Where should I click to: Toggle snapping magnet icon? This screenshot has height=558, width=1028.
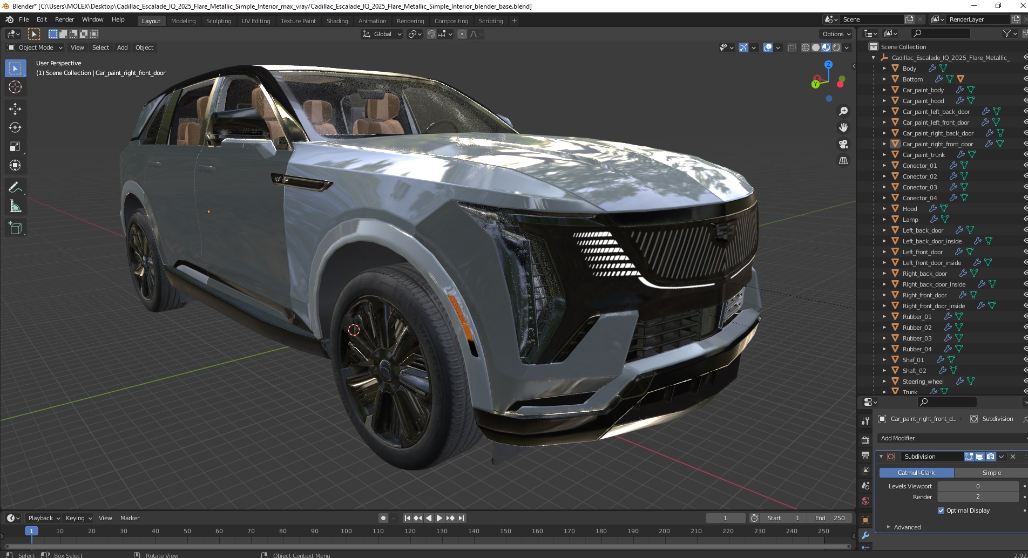[x=431, y=34]
